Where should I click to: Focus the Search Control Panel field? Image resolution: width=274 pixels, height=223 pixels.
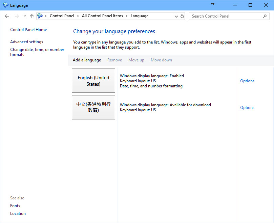[229, 16]
